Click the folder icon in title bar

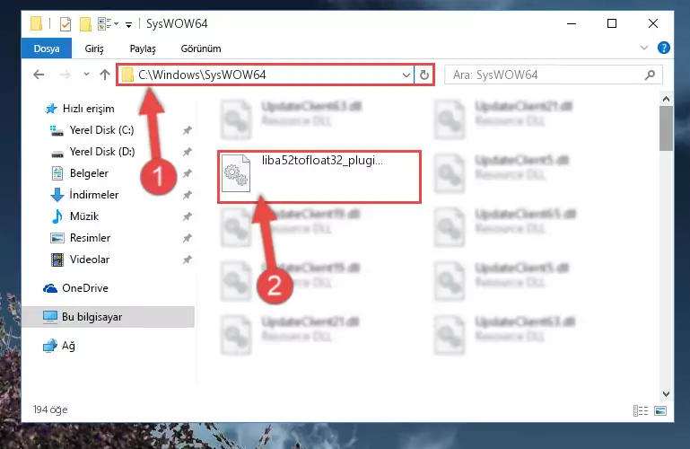tap(37, 23)
